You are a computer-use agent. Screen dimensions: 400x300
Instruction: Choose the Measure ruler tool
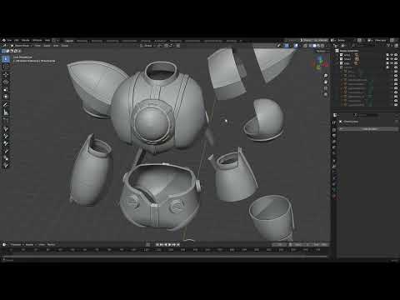point(6,112)
